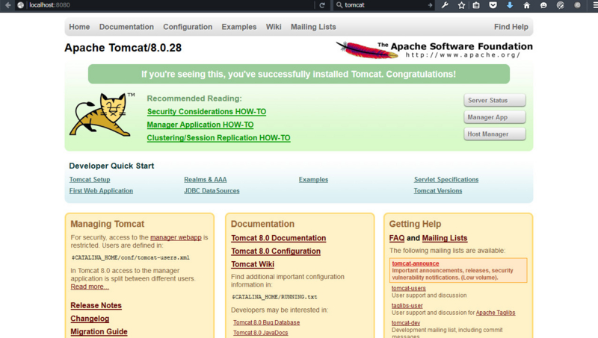Open Wiki in the top nav
This screenshot has width=598, height=338.
[x=274, y=27]
